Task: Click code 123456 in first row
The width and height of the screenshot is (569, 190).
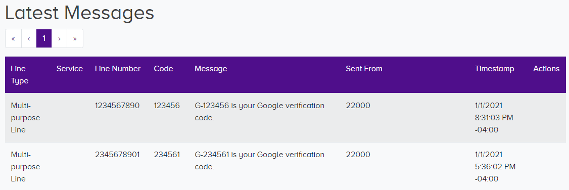Action: [167, 106]
